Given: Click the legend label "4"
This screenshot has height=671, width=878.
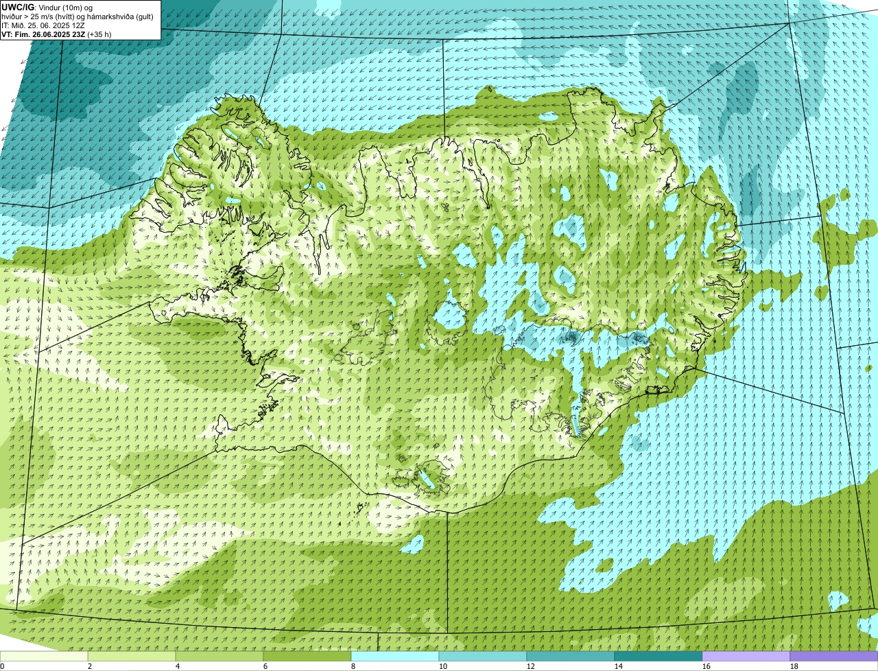Looking at the screenshot, I should tap(178, 666).
